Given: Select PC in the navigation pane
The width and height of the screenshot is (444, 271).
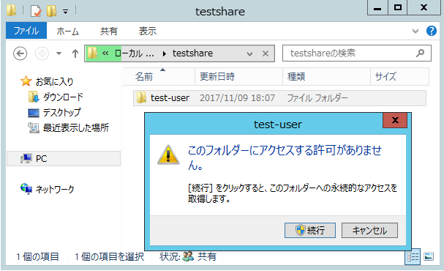Looking at the screenshot, I should point(64,158).
